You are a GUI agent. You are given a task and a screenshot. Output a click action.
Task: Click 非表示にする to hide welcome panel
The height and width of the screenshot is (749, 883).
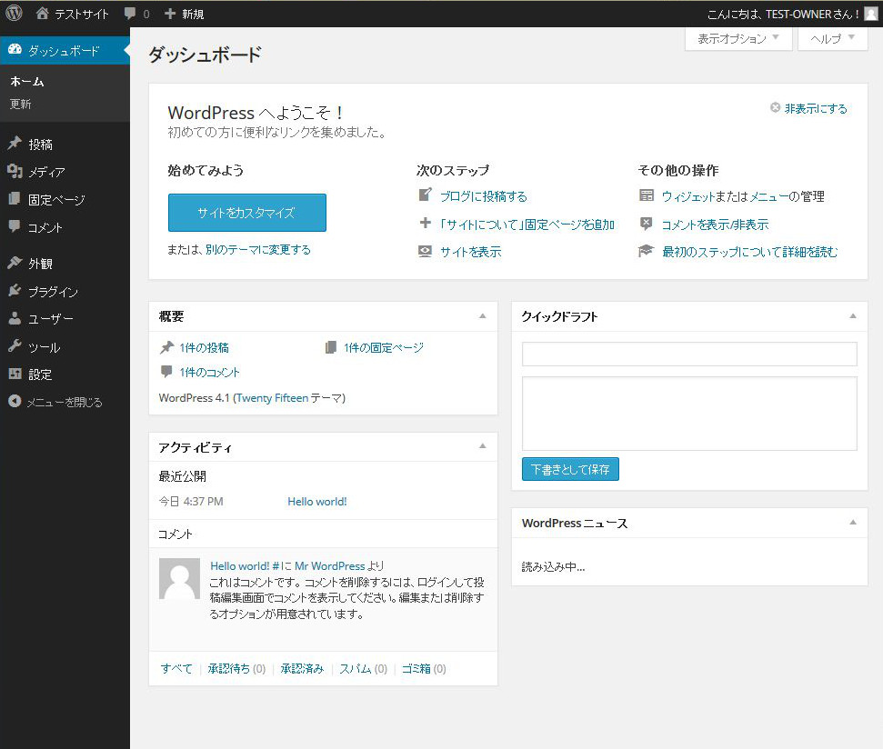pos(816,108)
